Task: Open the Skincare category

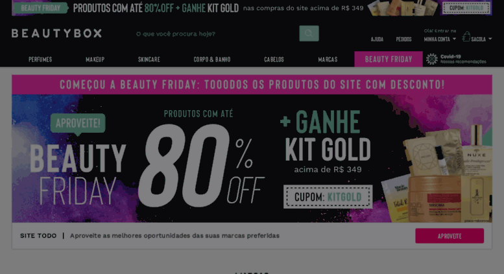Action: coord(149,60)
